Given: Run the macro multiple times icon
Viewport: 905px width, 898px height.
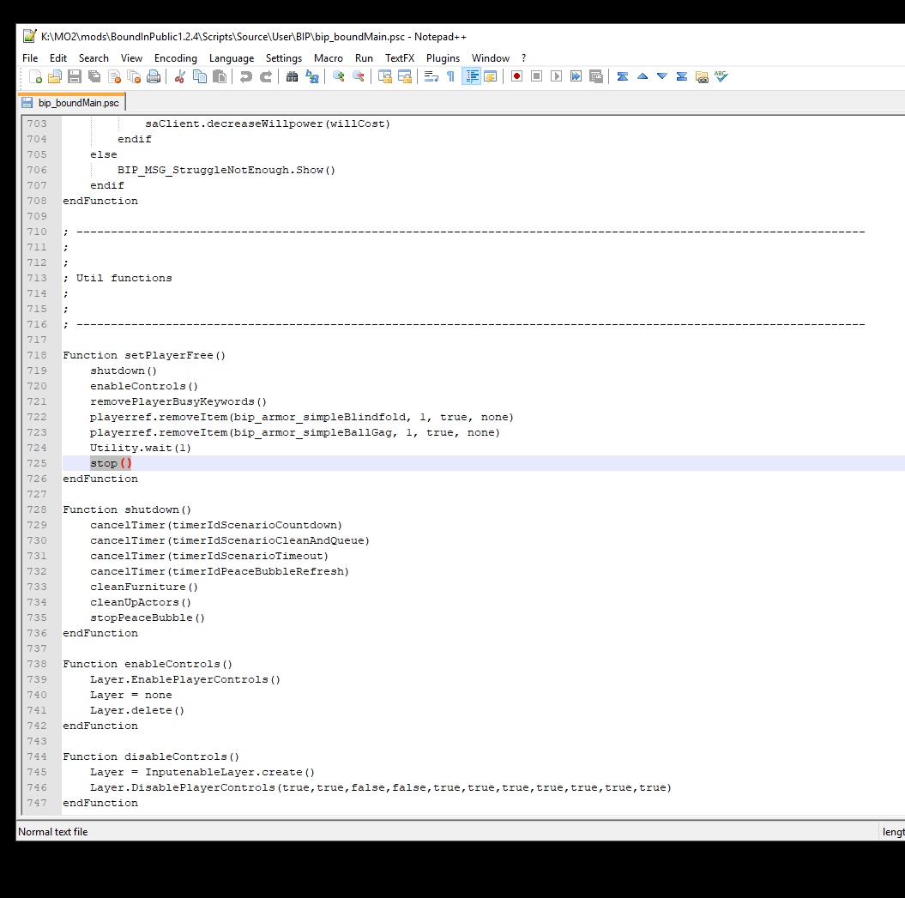Looking at the screenshot, I should pos(576,76).
